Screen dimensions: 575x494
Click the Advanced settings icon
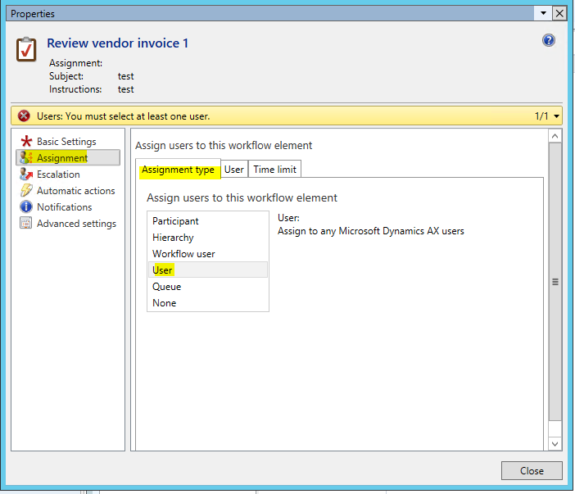[26, 224]
